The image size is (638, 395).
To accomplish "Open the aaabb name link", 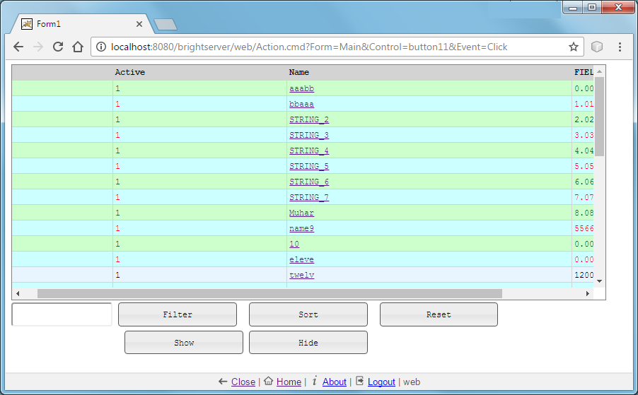I will (x=301, y=89).
